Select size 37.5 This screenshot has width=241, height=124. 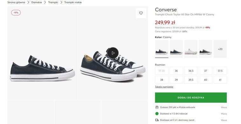coord(220,71)
